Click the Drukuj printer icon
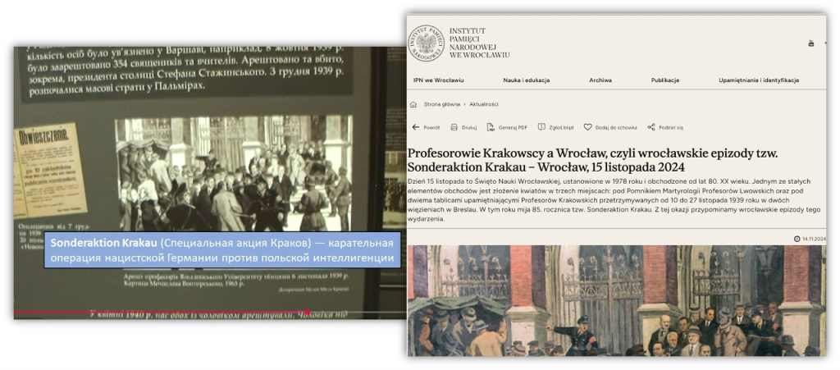The height and width of the screenshot is (370, 840). pos(454,127)
